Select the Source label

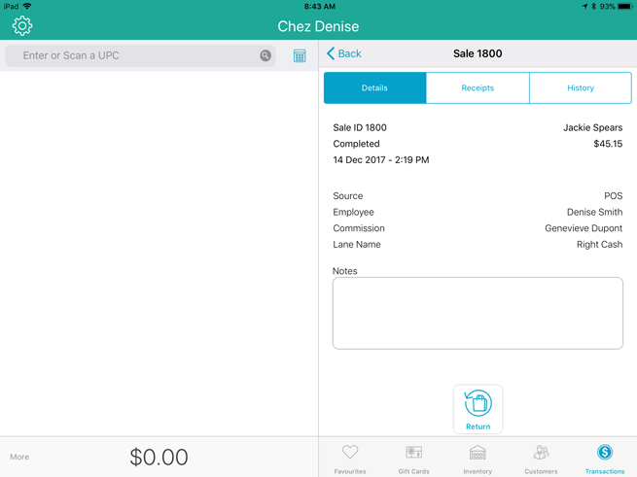tap(347, 195)
